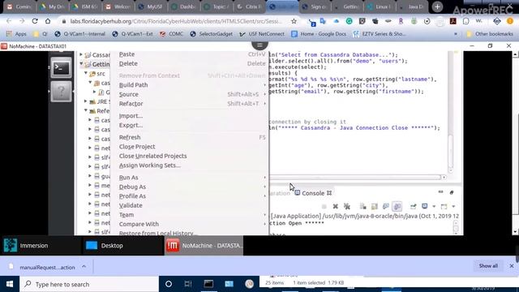519x292 pixels.
Task: Open the USF NetConnect bookmark
Action: (261, 34)
